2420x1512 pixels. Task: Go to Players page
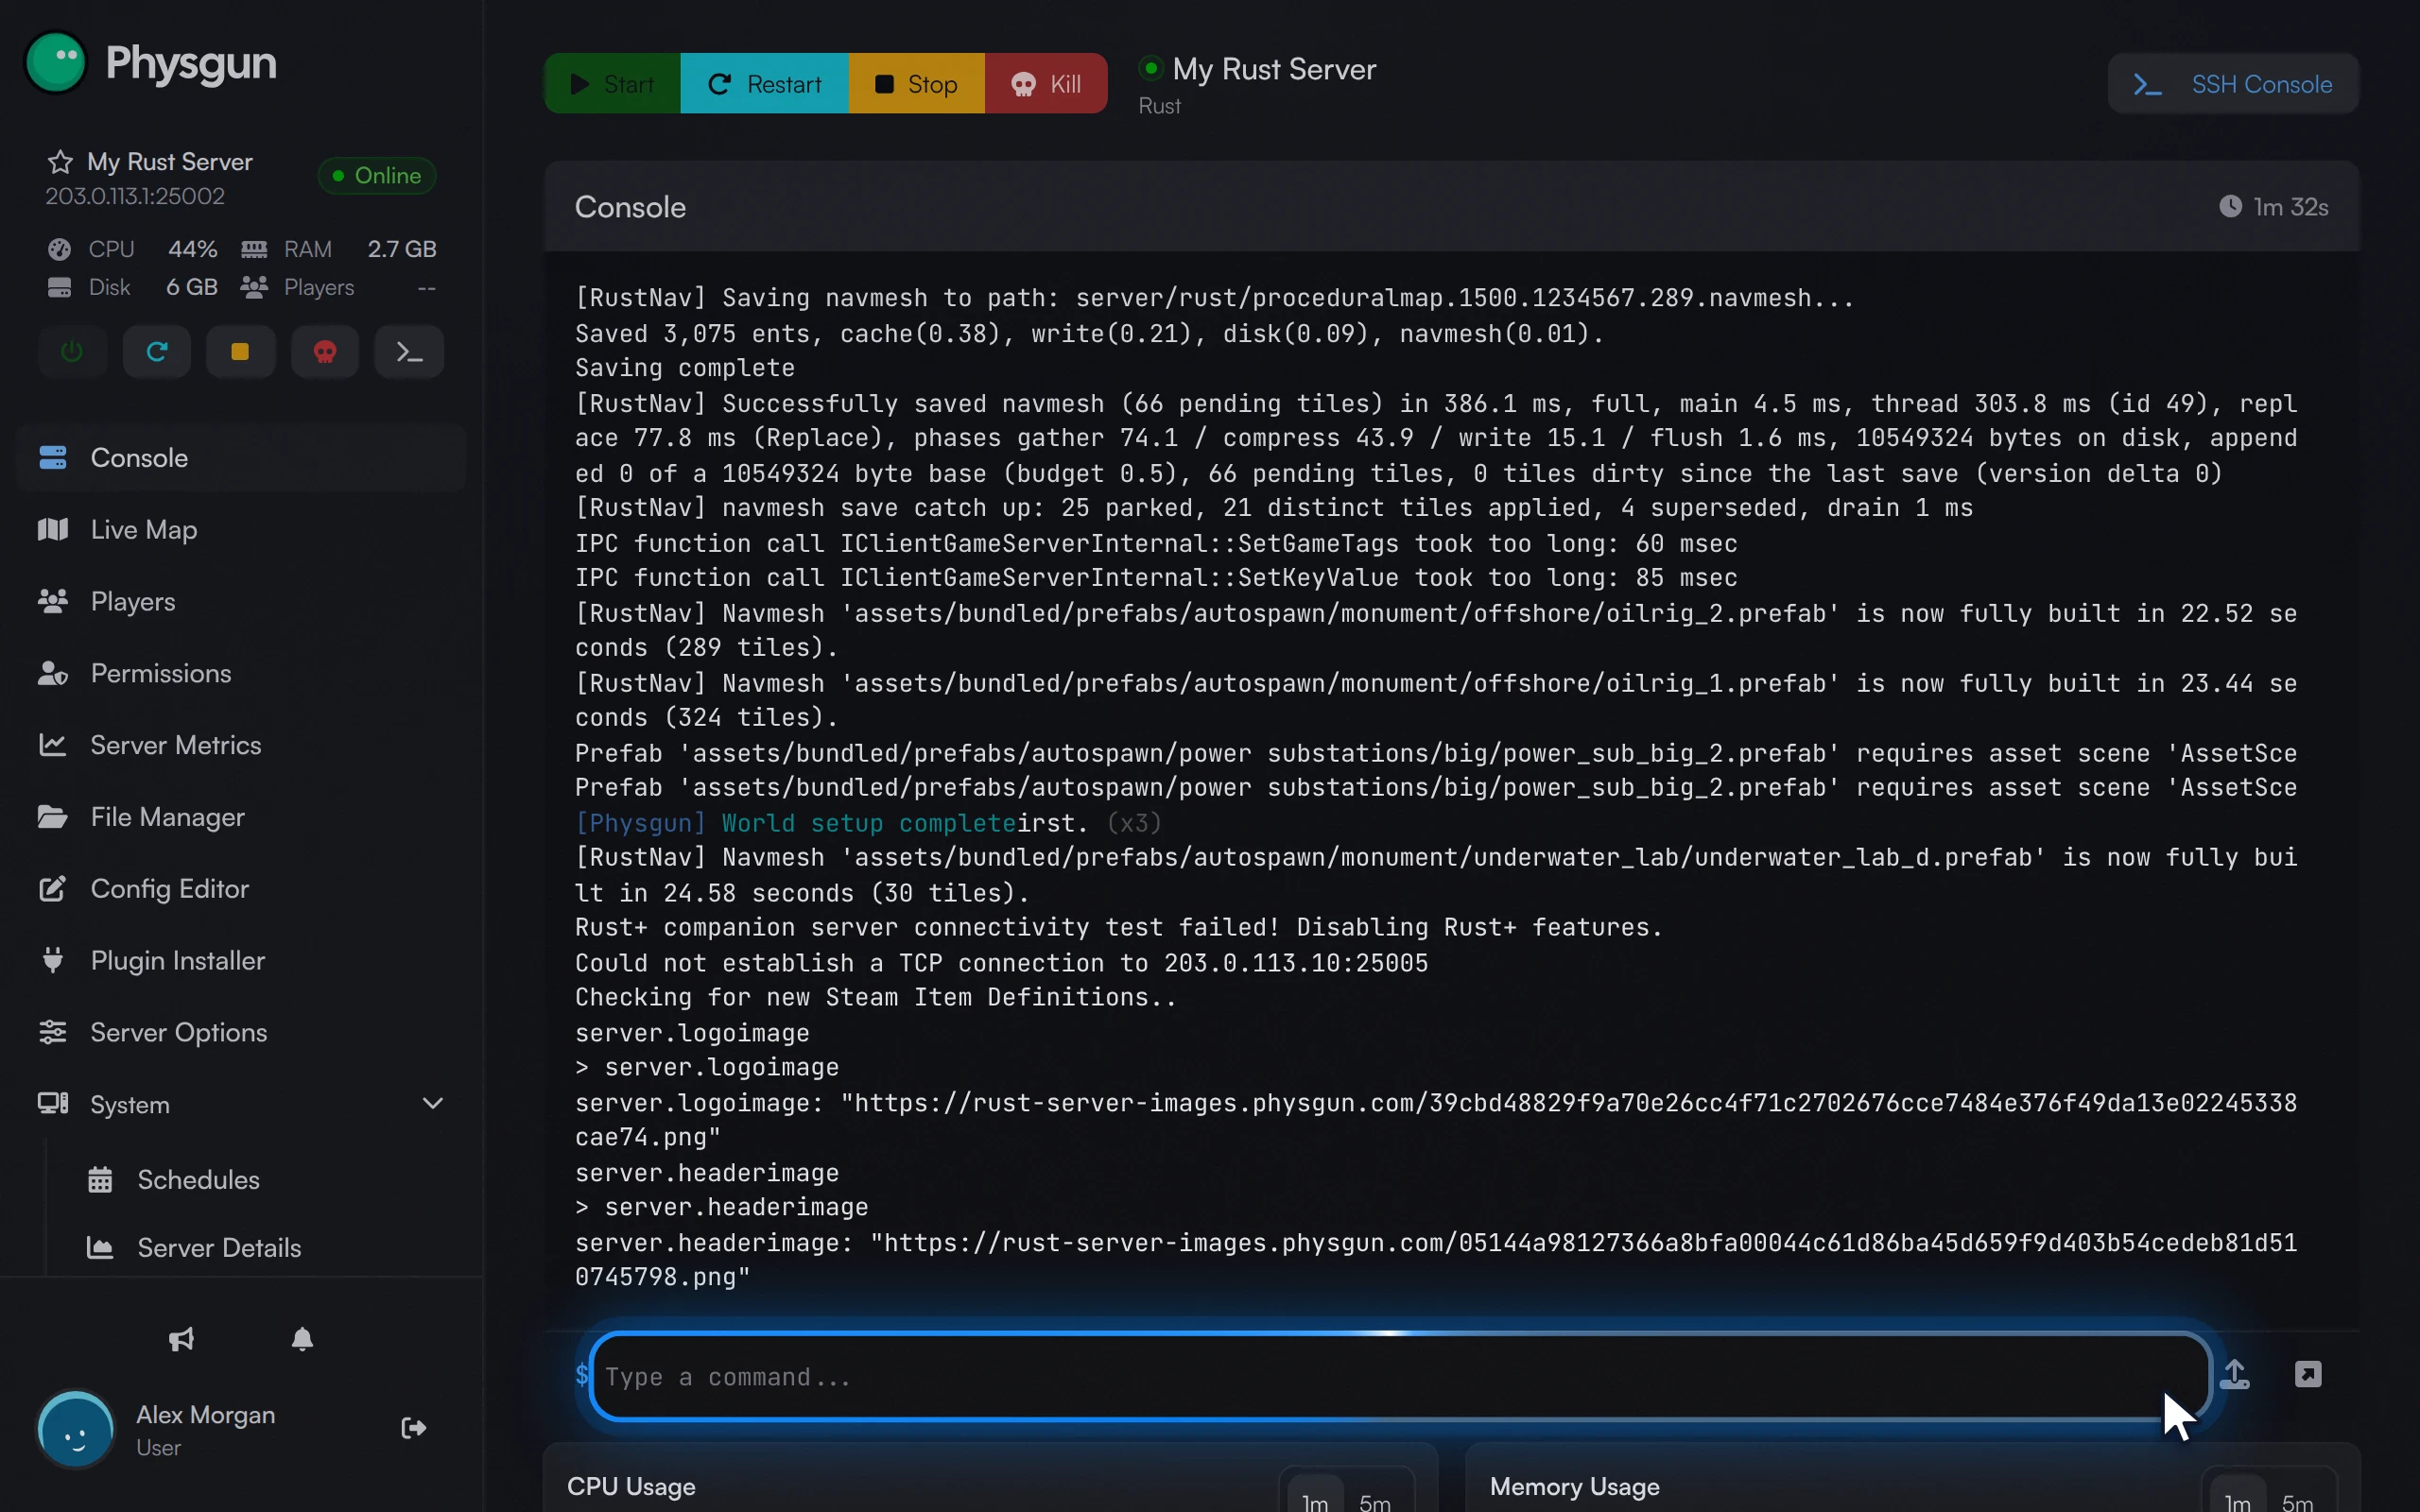242,601
